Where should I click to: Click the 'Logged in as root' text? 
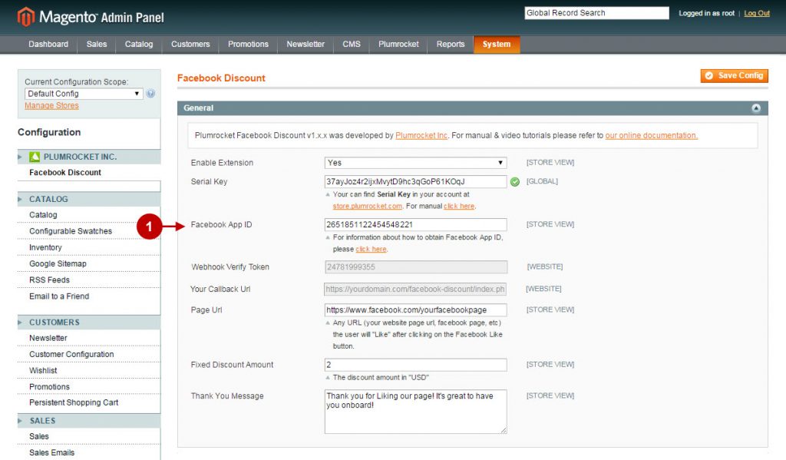click(x=706, y=13)
